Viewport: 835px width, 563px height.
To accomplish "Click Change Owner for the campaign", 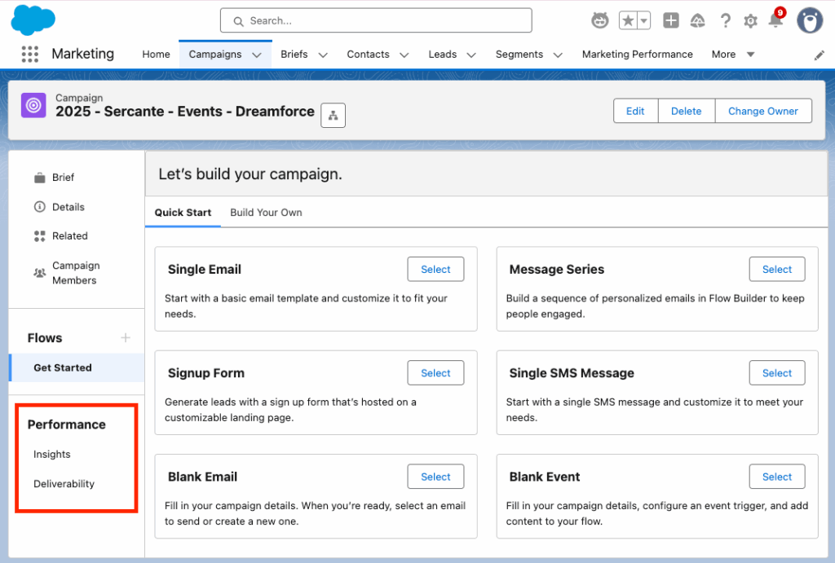I will point(763,111).
